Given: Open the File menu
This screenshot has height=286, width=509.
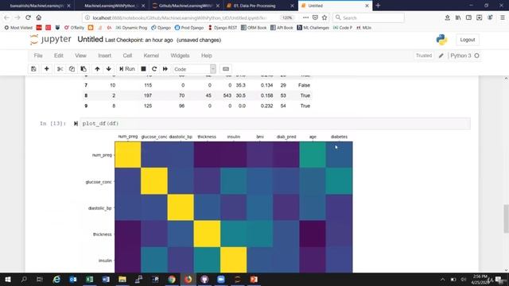Looking at the screenshot, I should [38, 56].
